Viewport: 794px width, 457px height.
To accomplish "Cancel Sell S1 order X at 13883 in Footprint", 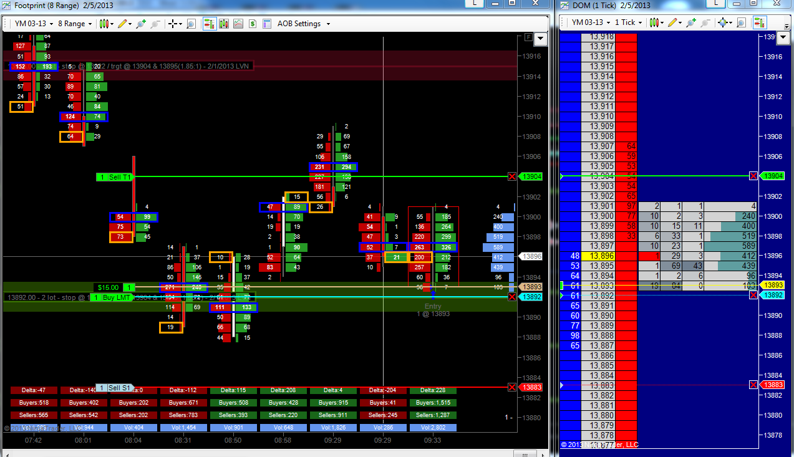I will [512, 387].
